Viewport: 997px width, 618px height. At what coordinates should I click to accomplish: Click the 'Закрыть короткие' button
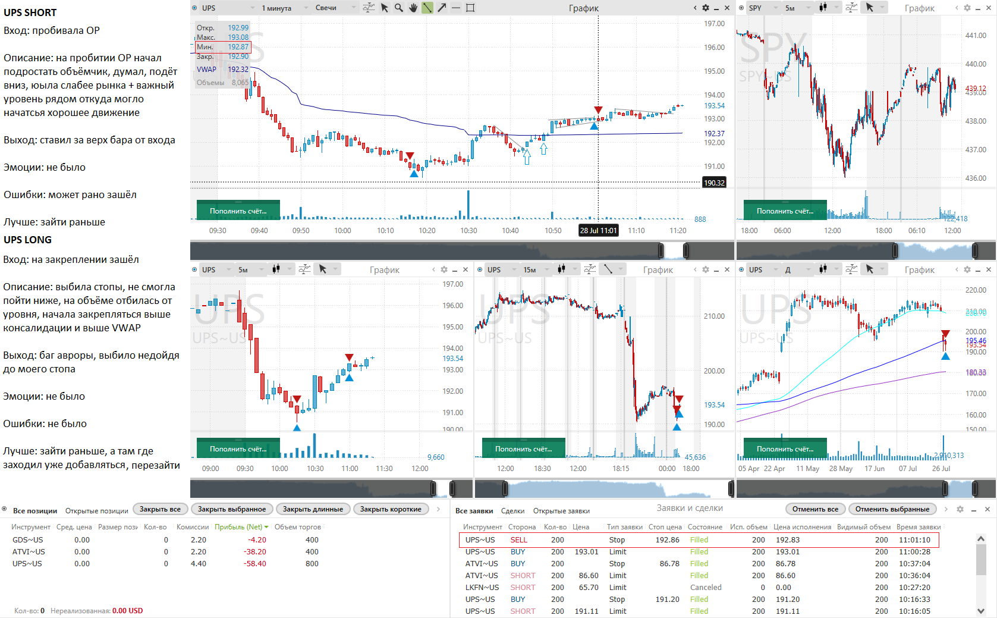tap(391, 509)
